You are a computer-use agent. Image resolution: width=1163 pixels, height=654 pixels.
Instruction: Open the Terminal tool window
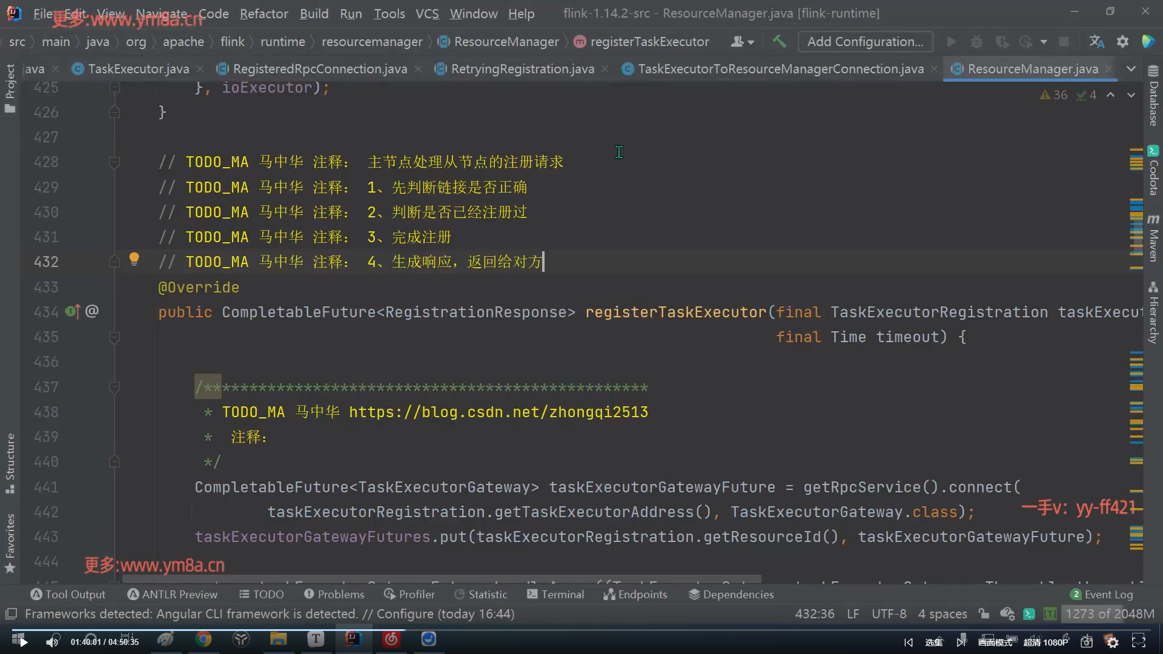pyautogui.click(x=555, y=594)
